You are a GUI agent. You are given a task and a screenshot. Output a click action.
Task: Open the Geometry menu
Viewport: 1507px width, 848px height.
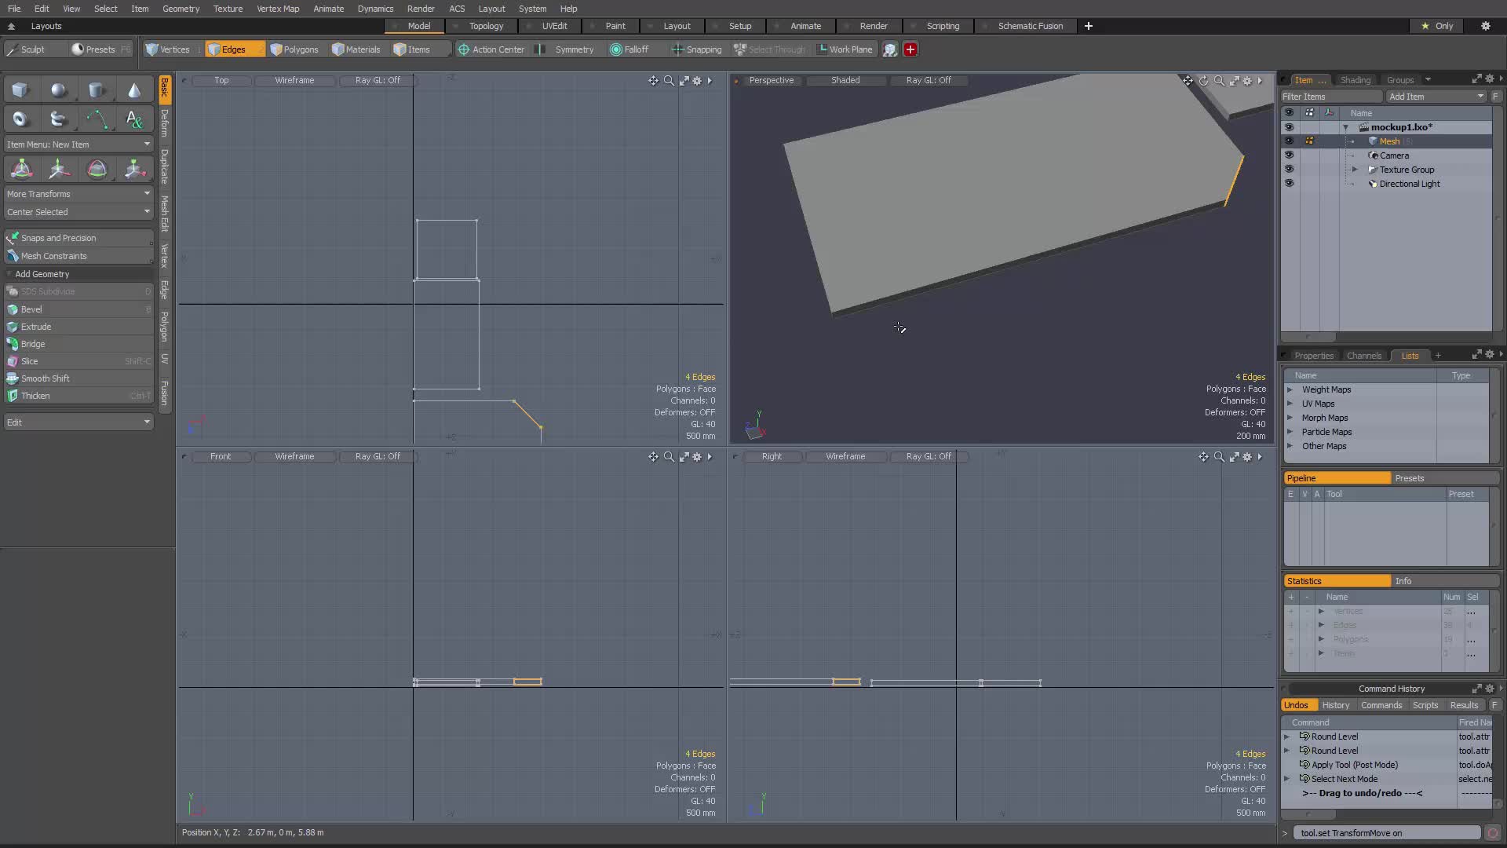click(181, 9)
